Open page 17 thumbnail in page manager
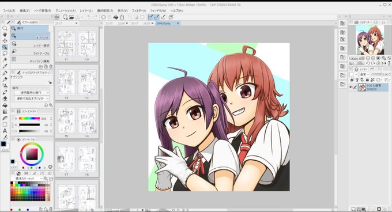Screen dimensions: 392x212 tap(66, 159)
